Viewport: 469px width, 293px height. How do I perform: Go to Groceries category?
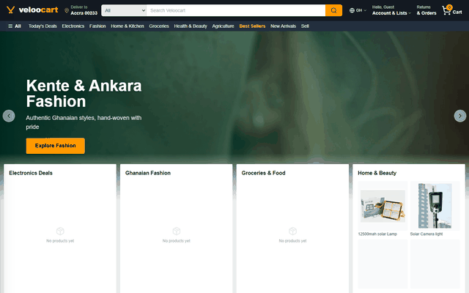click(x=159, y=26)
